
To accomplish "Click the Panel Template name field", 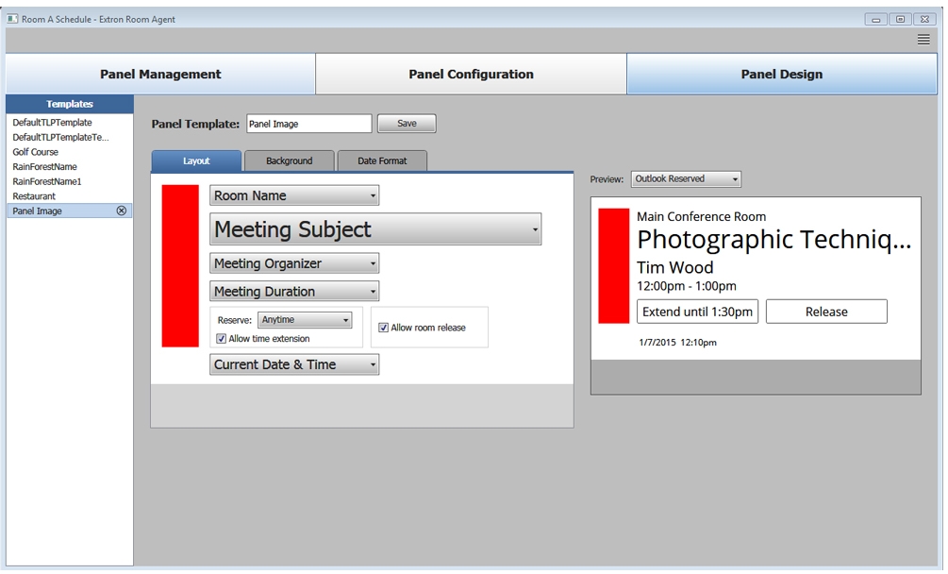I will coord(308,124).
